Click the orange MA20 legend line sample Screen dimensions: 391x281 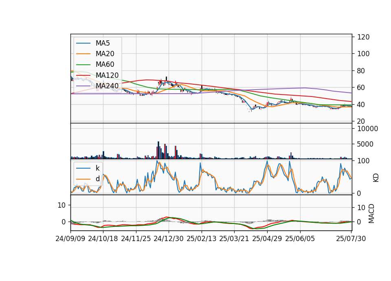click(x=83, y=54)
